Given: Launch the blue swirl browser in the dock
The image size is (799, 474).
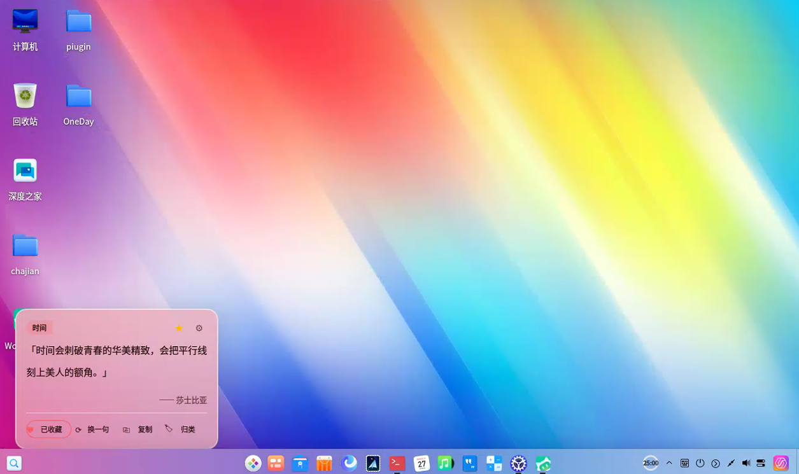Looking at the screenshot, I should [x=349, y=463].
